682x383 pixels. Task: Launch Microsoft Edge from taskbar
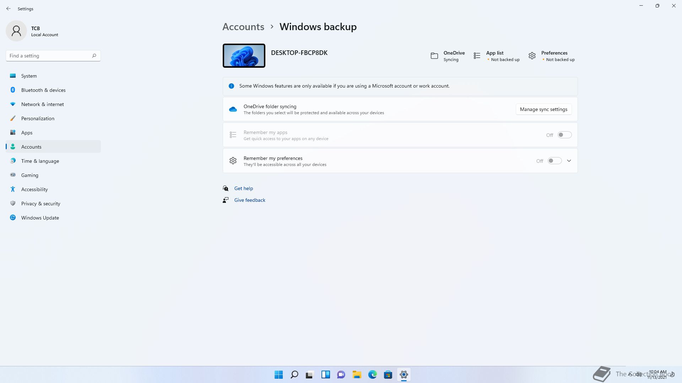(x=372, y=374)
